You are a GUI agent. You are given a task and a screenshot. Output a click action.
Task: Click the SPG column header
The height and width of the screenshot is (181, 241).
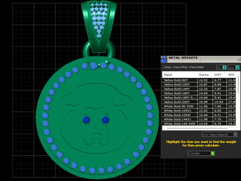[x=231, y=75]
